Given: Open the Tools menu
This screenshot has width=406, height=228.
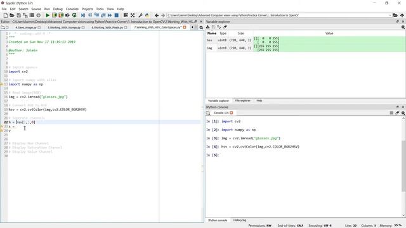Looking at the screenshot, I should coord(100,9).
